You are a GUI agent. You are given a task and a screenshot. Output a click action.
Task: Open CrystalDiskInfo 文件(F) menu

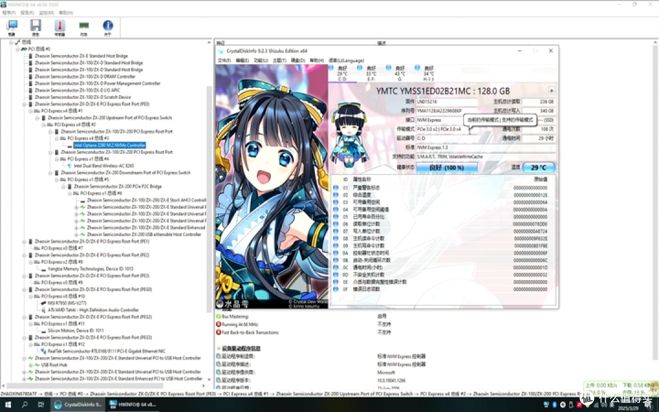coord(224,60)
